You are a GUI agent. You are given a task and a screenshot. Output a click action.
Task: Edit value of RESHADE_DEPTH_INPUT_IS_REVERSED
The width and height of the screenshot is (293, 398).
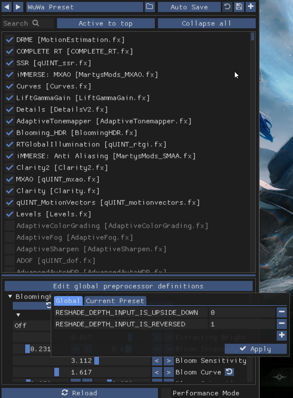click(242, 324)
